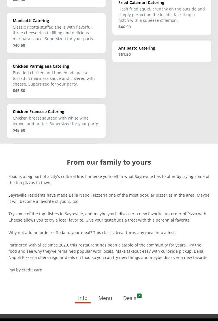Click the "From our family to yours" heading

pos(109,162)
